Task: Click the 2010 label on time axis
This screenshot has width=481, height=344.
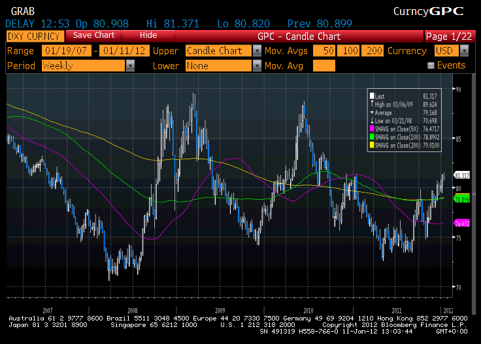Action: pos(308,310)
